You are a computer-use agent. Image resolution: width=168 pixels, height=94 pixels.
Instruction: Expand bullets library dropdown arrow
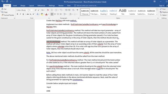click(x=54, y=10)
